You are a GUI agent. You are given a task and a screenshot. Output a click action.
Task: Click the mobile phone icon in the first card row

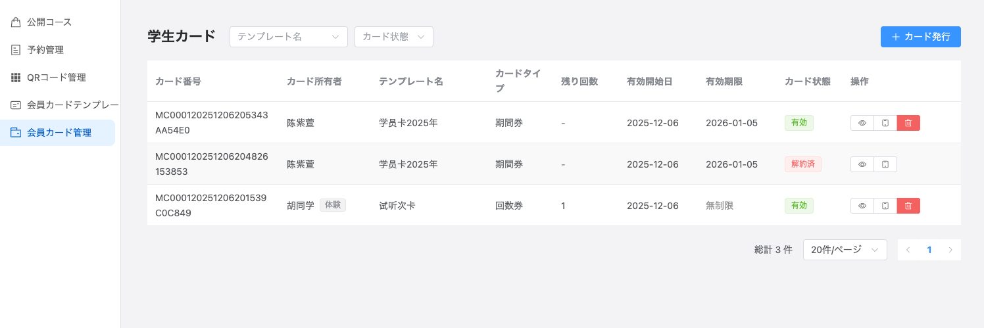pos(885,123)
